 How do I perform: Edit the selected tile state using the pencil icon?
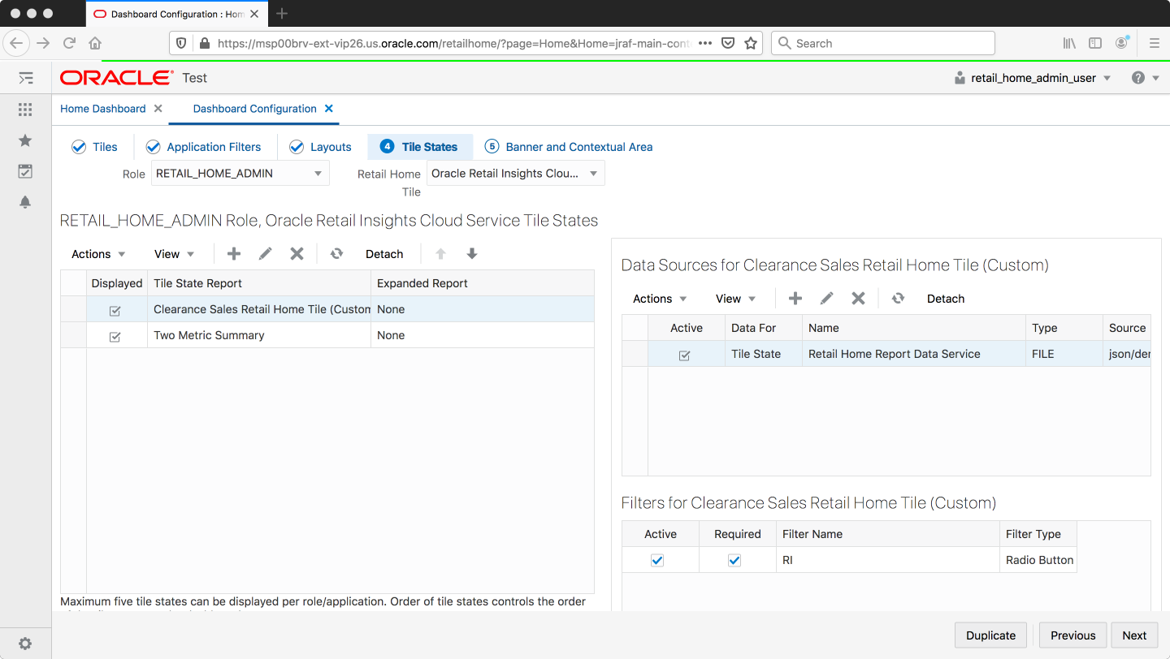(264, 253)
